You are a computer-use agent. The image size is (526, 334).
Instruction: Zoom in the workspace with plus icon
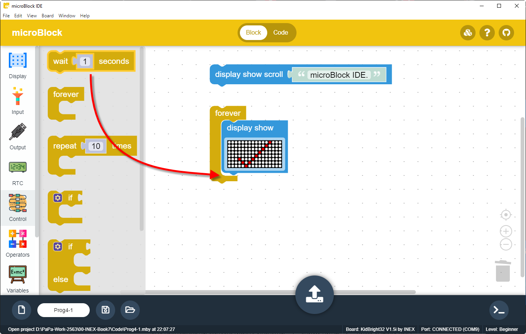point(506,231)
